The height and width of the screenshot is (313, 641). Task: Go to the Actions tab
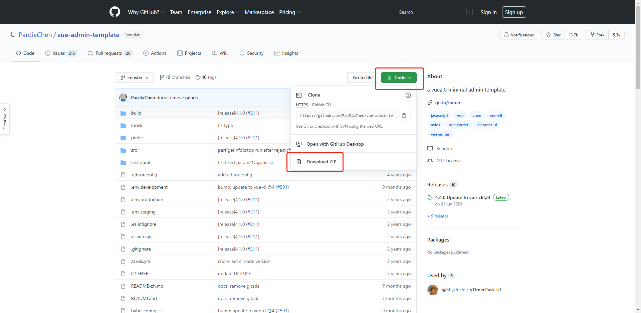pyautogui.click(x=155, y=53)
